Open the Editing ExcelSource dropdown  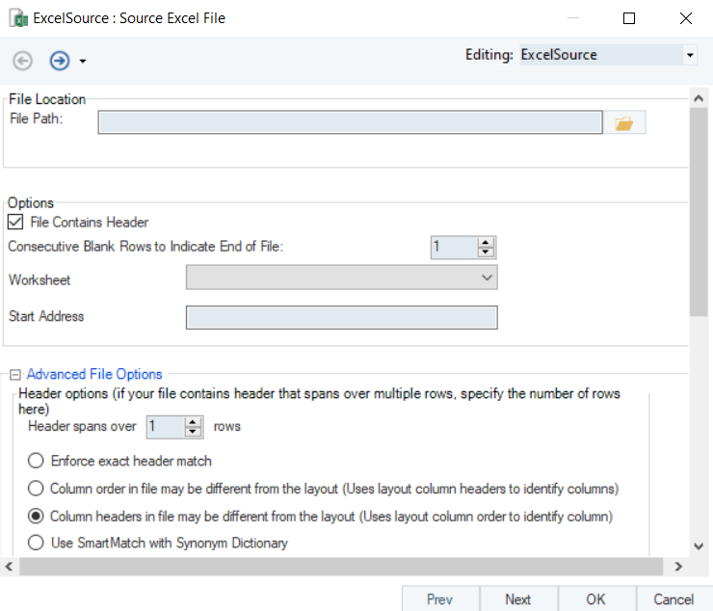(689, 56)
